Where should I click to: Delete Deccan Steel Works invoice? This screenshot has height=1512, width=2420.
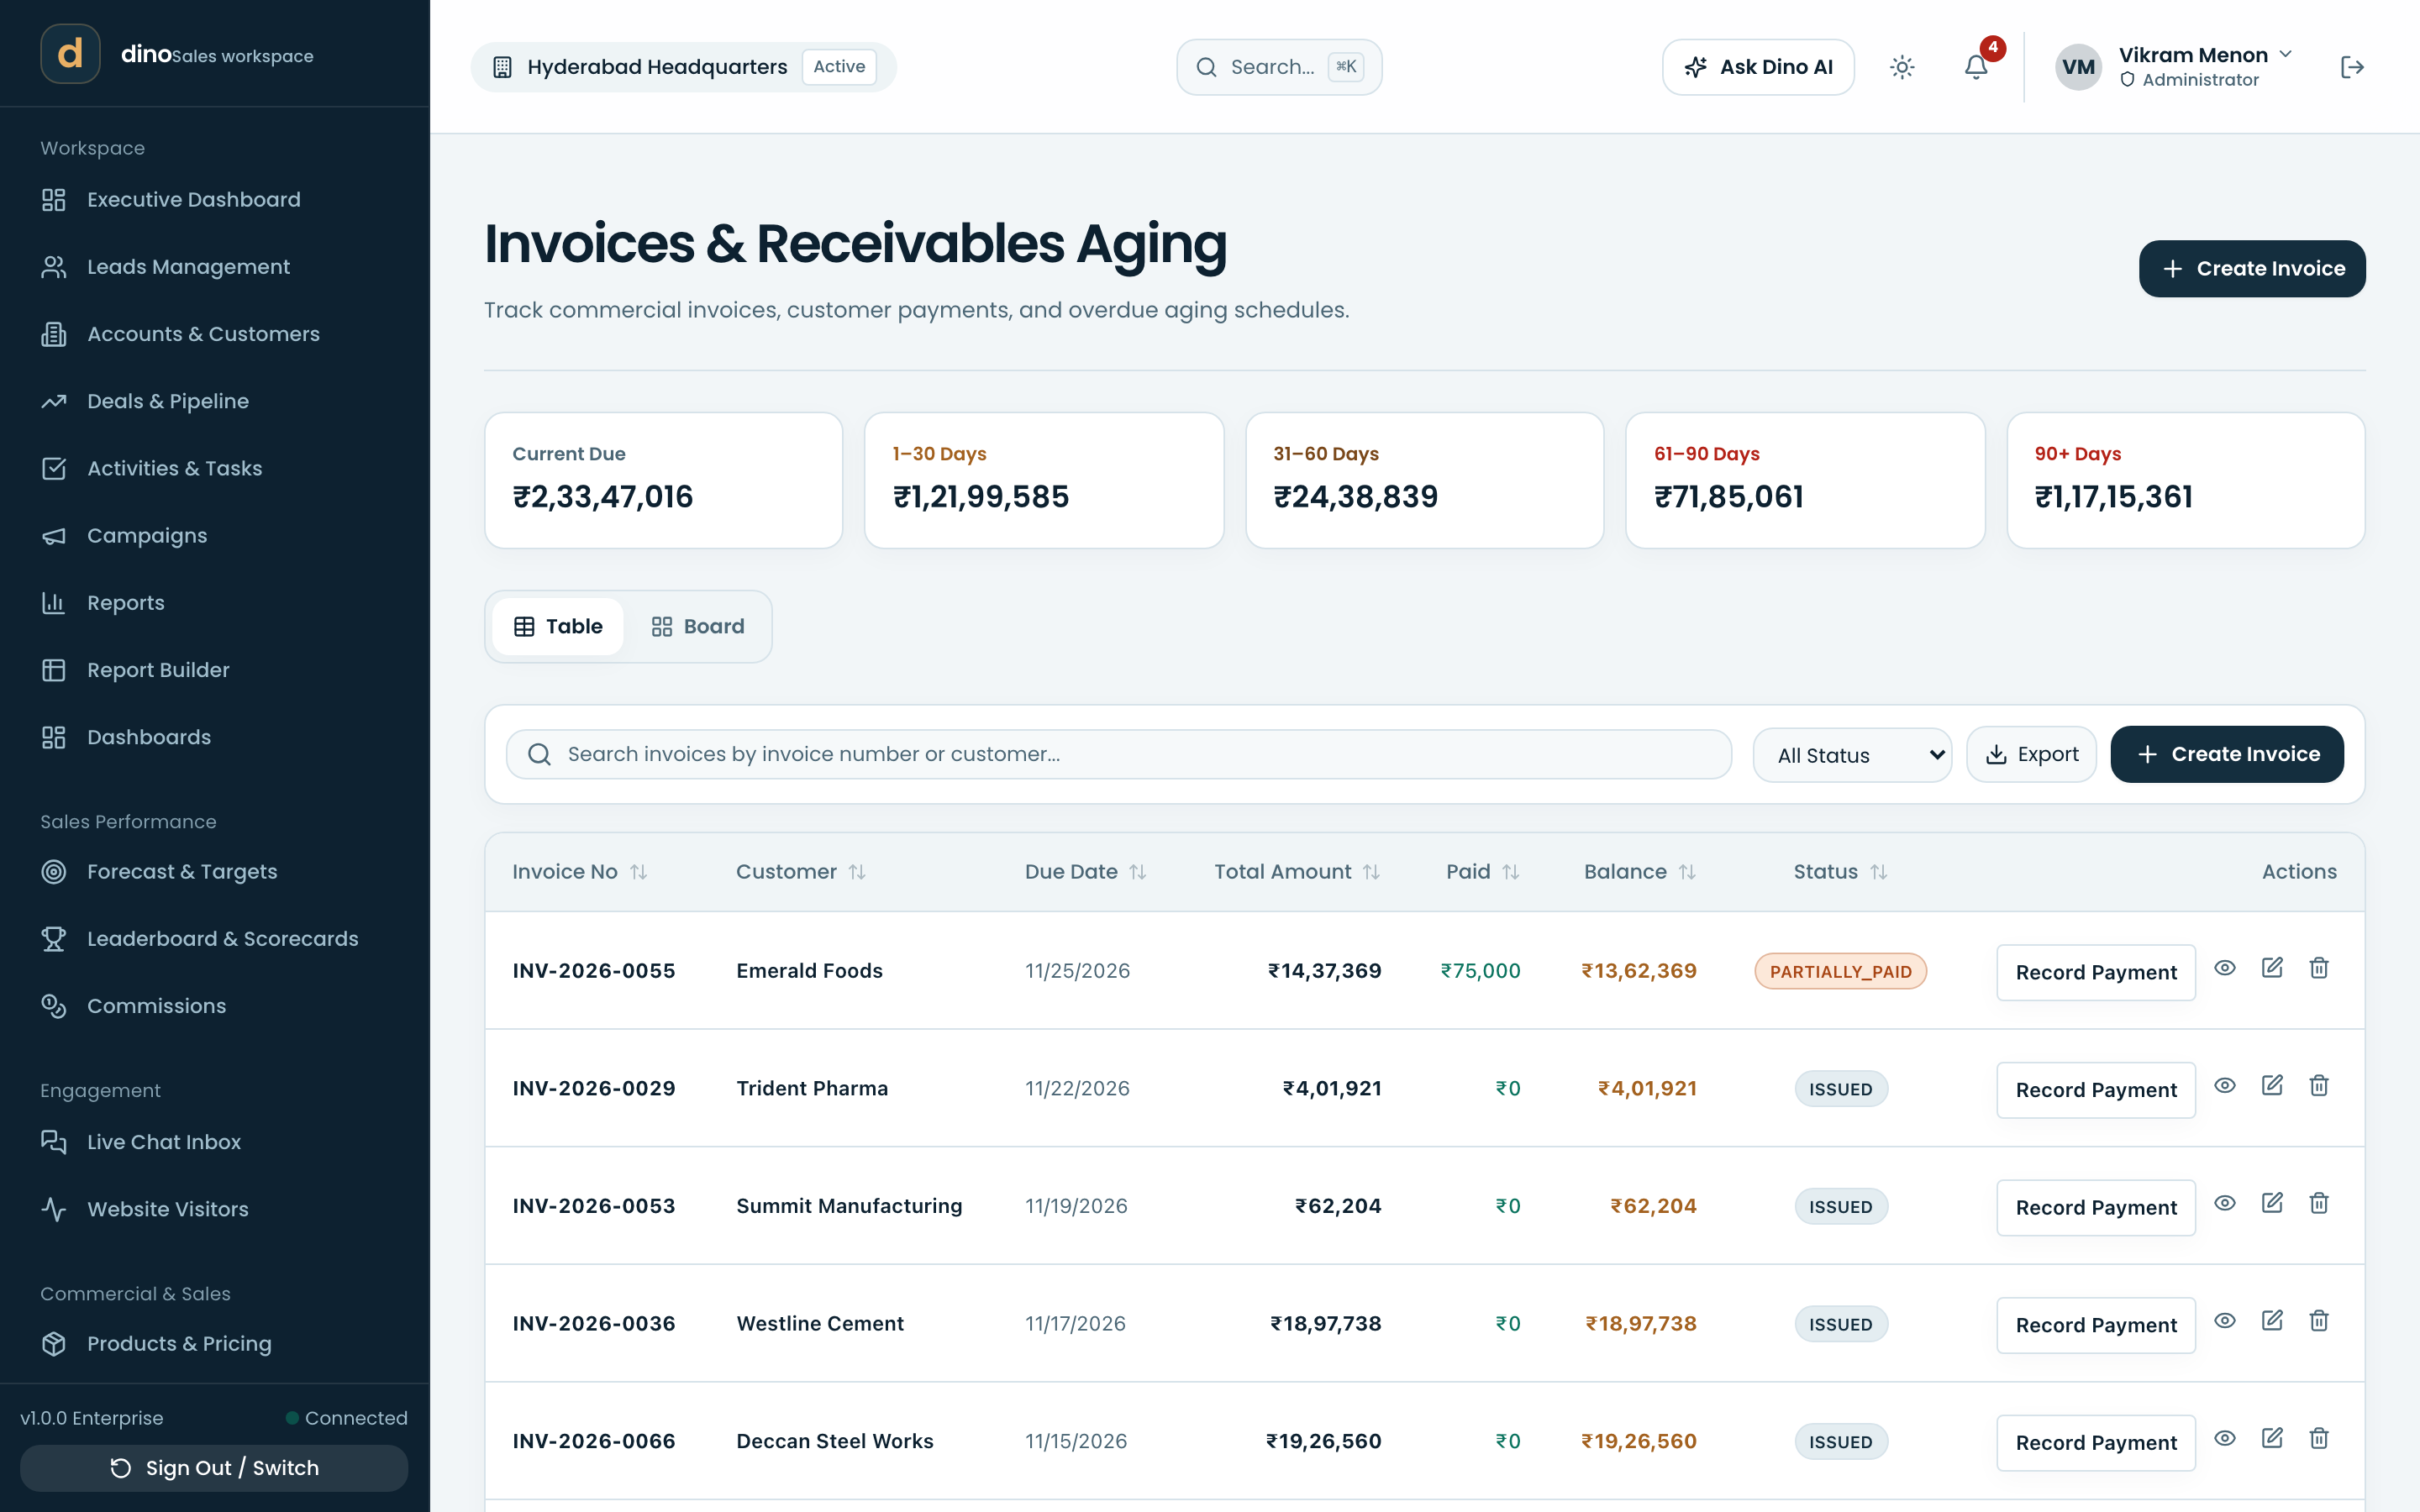[2319, 1438]
